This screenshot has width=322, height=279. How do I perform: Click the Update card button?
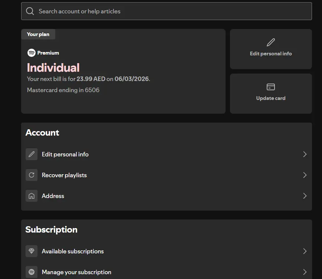point(271,94)
